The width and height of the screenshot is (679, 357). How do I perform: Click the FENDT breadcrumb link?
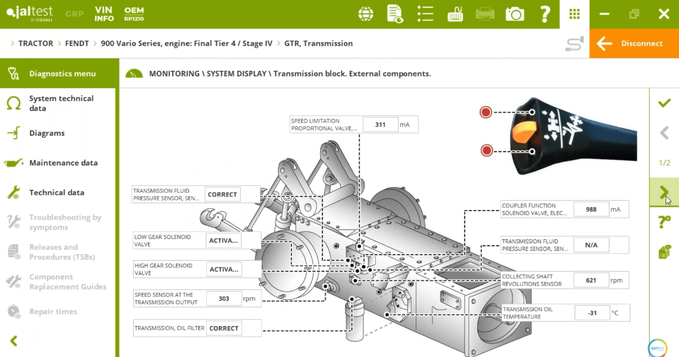pyautogui.click(x=77, y=43)
